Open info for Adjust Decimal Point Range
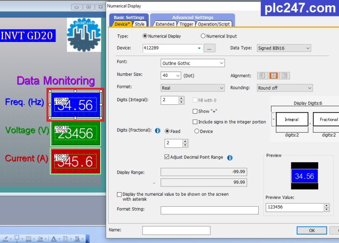Viewport: 339px width, 243px height. tap(230, 158)
